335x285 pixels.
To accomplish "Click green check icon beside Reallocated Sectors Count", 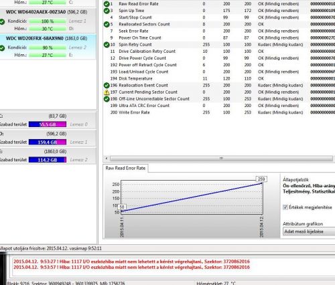I will tap(107, 24).
